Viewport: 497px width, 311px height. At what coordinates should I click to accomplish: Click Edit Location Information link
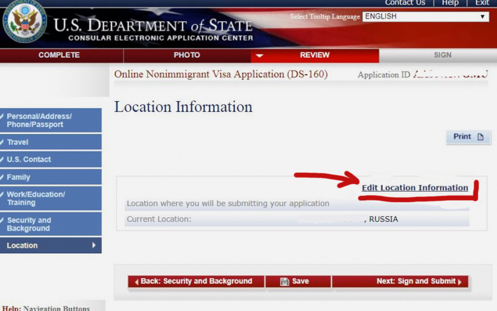click(x=415, y=188)
